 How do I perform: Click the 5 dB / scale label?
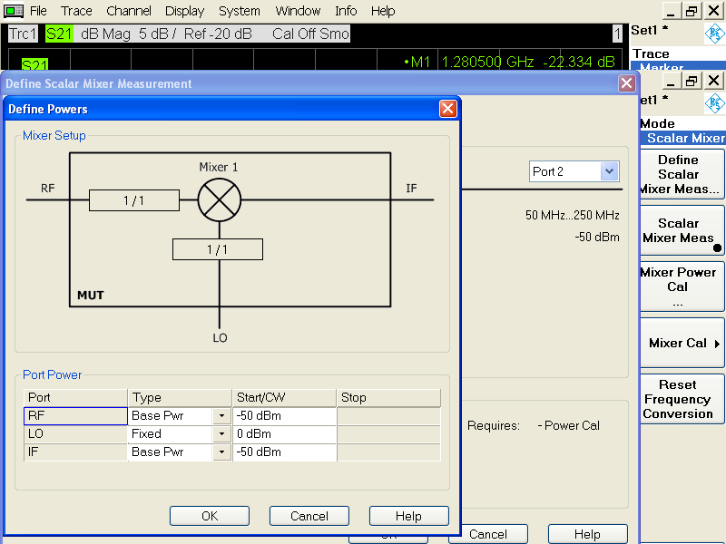coord(157,34)
